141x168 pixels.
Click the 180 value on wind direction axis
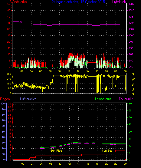tap(9, 84)
